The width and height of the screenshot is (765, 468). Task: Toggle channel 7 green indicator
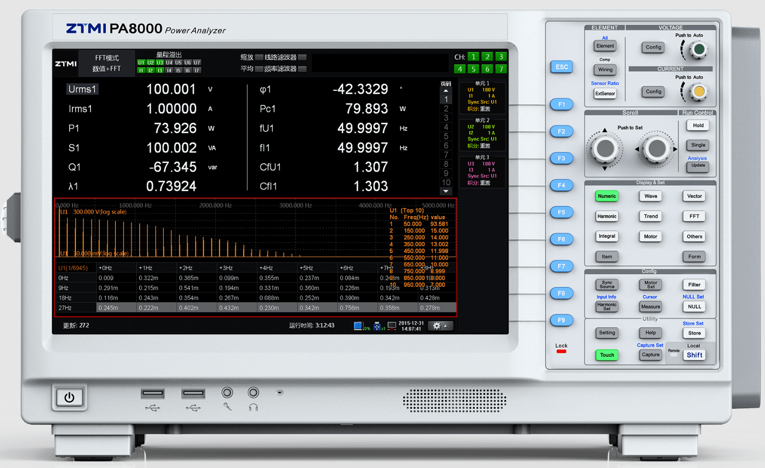[501, 69]
